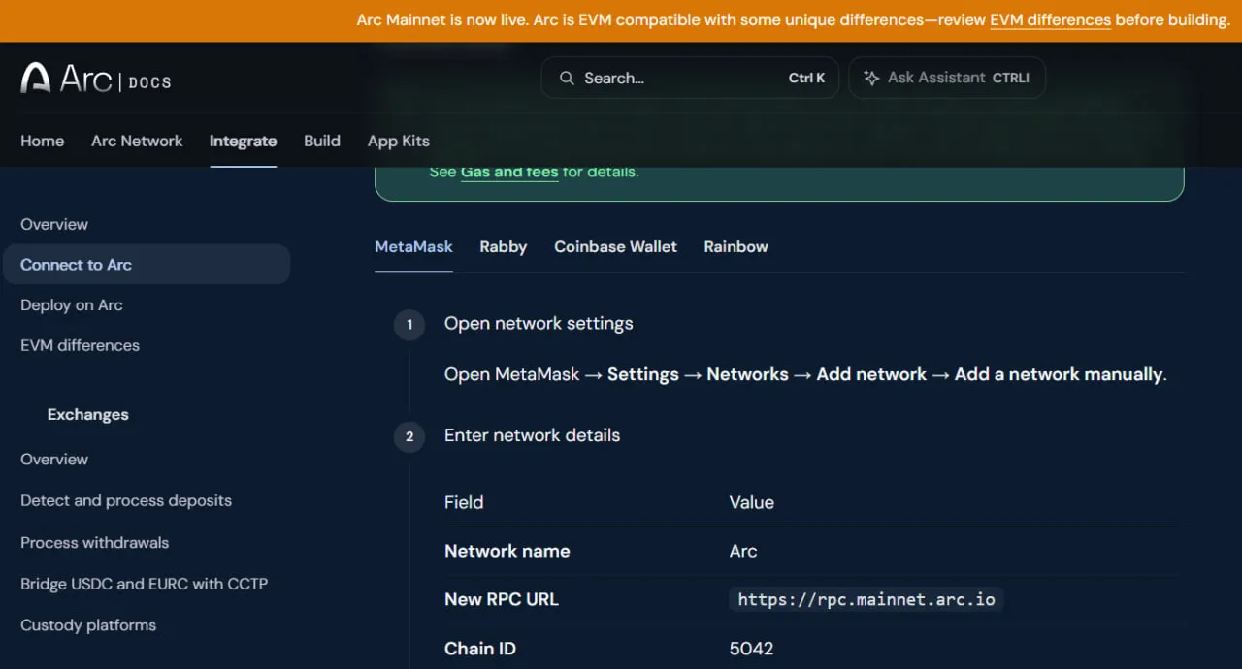1242x669 pixels.
Task: Click the Ctrl K shortcut hint
Action: [806, 78]
